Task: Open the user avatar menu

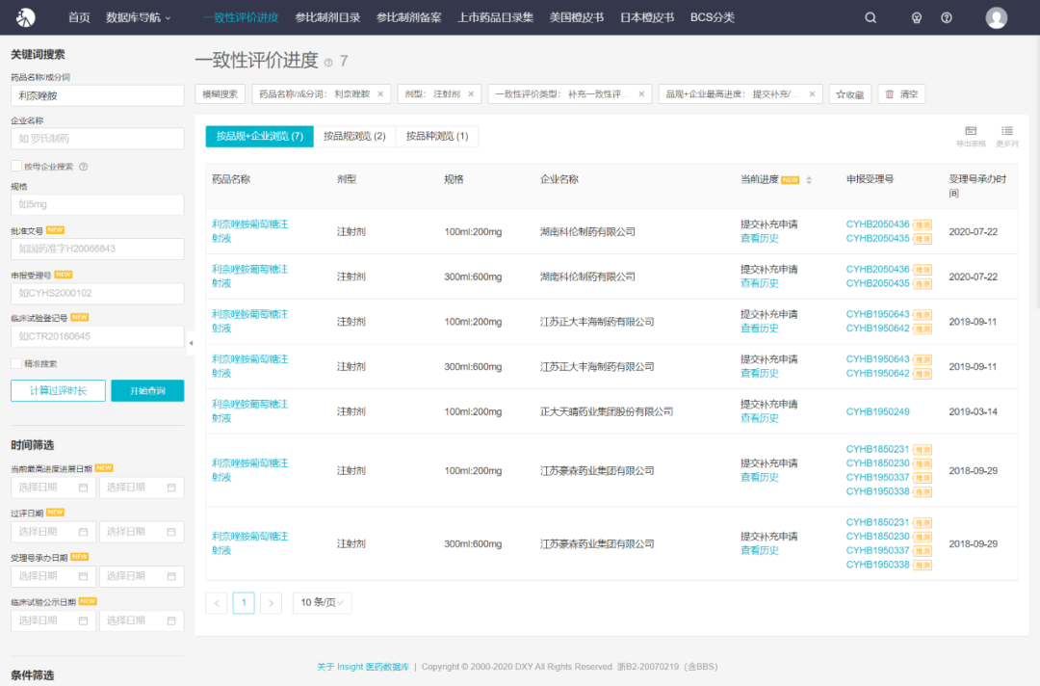Action: (997, 18)
